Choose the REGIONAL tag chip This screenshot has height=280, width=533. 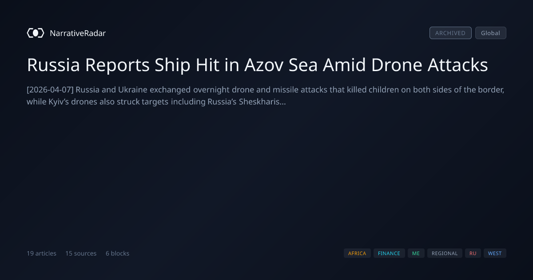[x=445, y=253]
